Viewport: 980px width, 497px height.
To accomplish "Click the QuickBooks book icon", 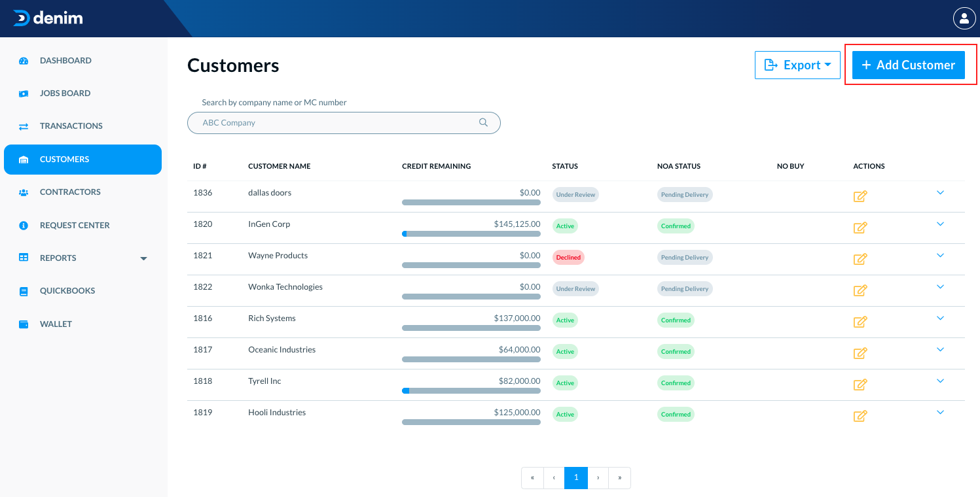I will [24, 291].
